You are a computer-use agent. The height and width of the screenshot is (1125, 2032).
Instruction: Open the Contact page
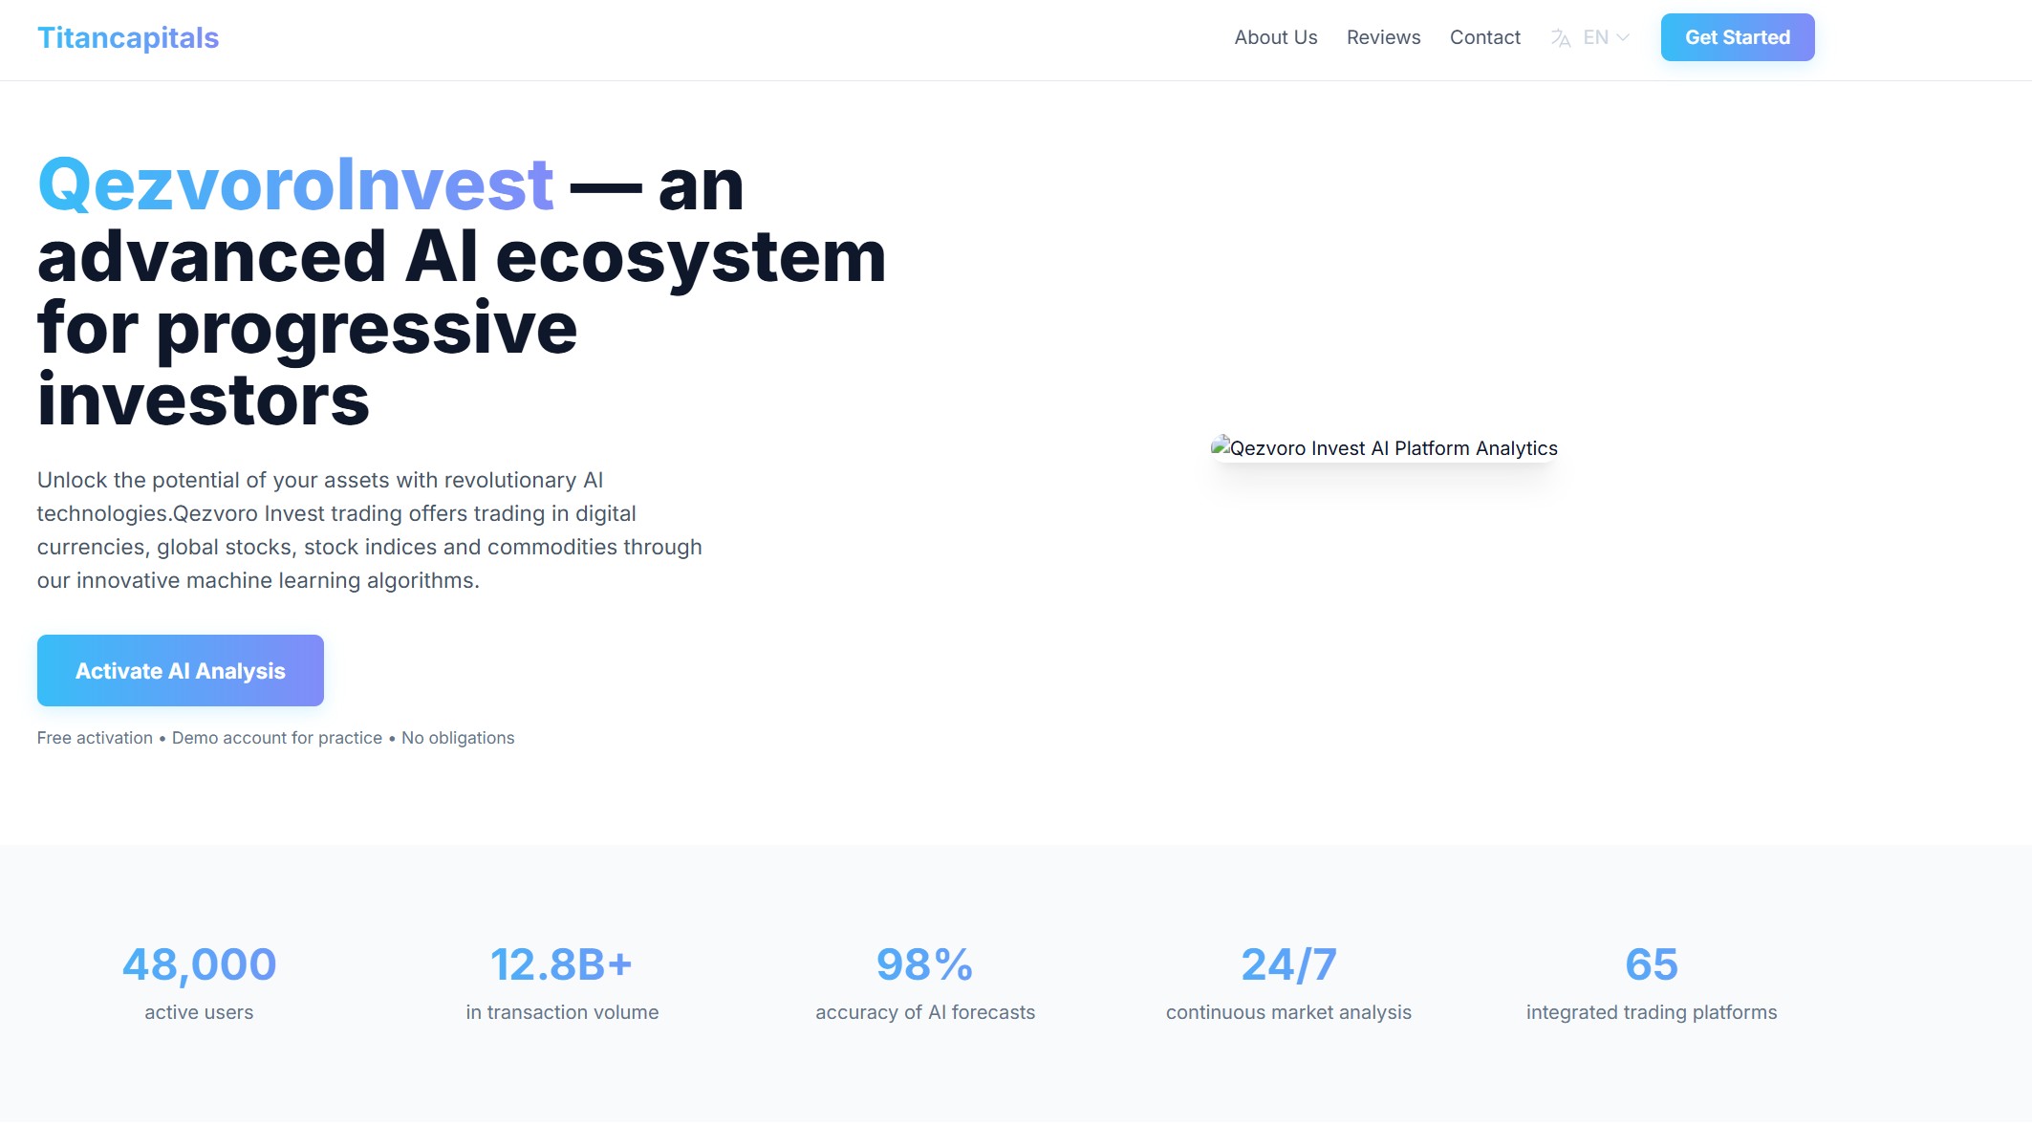click(1484, 37)
